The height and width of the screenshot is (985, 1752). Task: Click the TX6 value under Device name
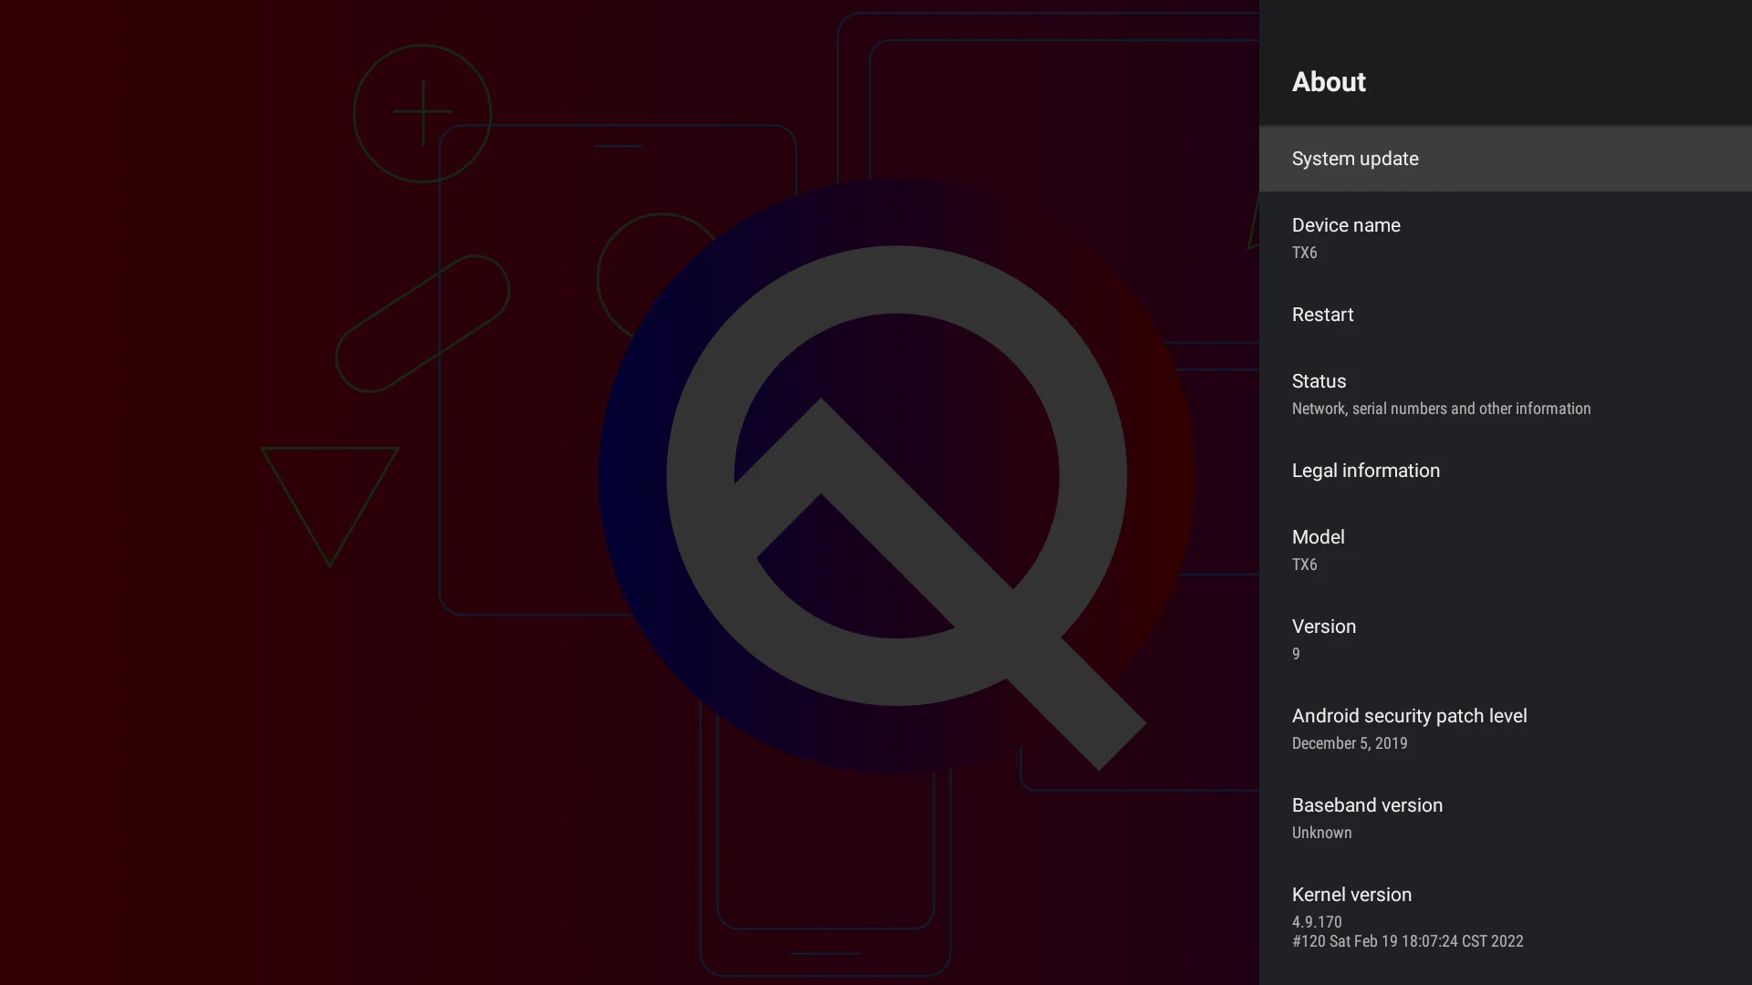tap(1304, 253)
